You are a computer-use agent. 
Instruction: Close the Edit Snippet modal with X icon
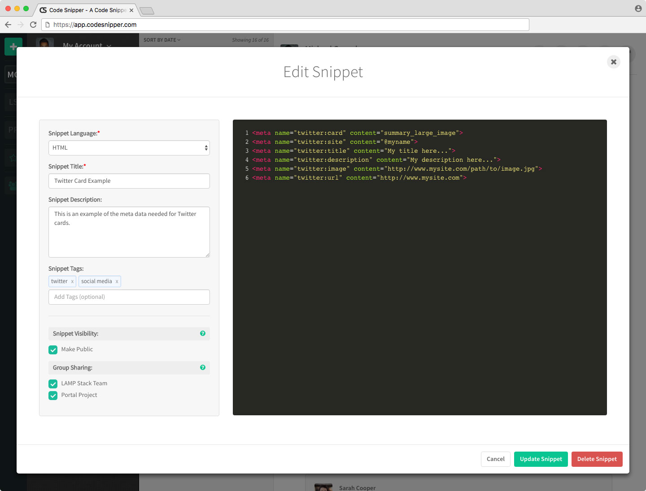[x=613, y=62]
